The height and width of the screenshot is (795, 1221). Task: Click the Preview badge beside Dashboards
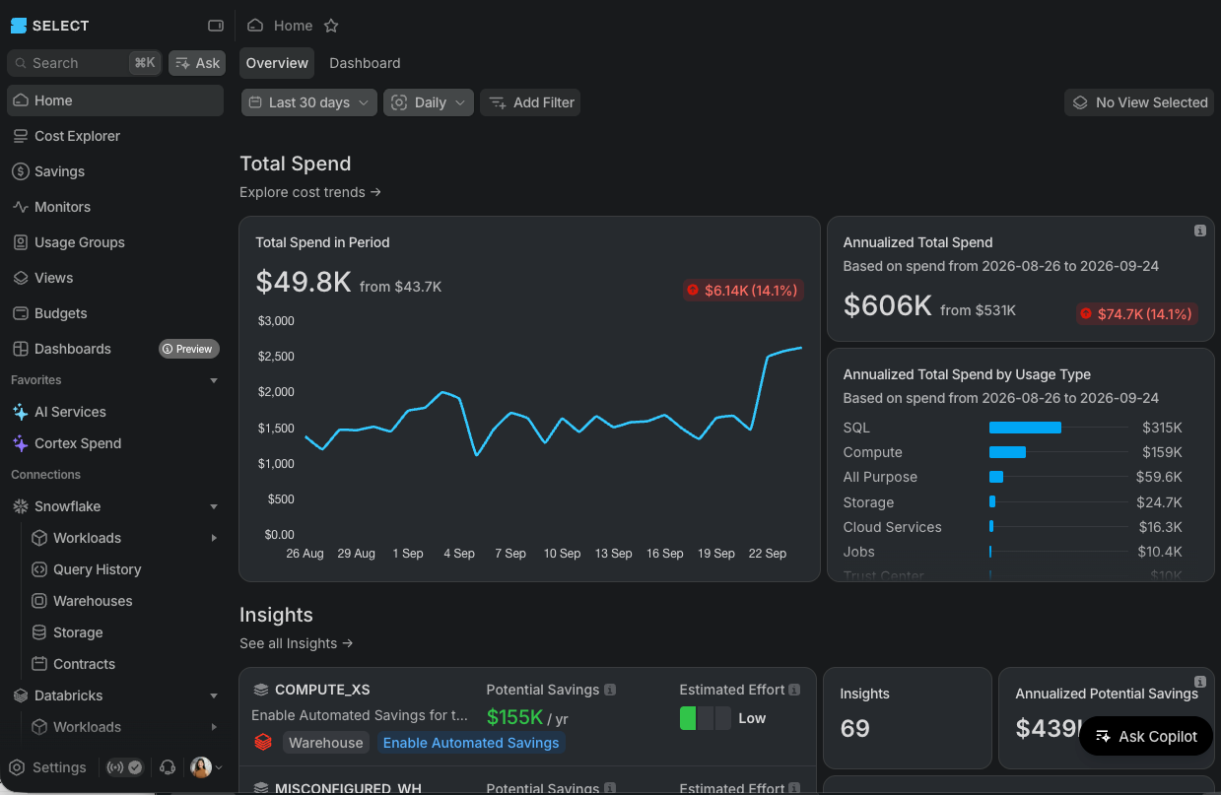(189, 349)
